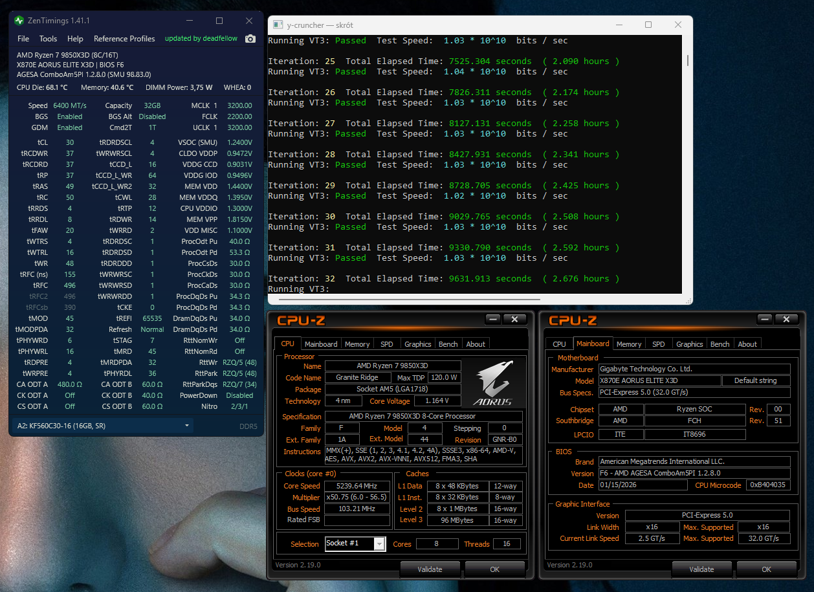Maximize the y-cruncher window
814x592 pixels.
(648, 25)
